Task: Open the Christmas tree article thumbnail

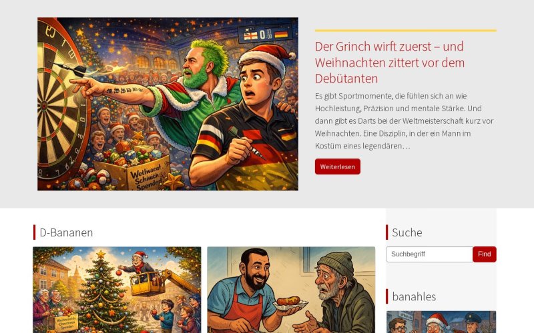Action: [x=117, y=290]
